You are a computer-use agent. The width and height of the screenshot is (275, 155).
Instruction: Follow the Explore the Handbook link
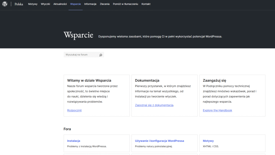(218, 110)
